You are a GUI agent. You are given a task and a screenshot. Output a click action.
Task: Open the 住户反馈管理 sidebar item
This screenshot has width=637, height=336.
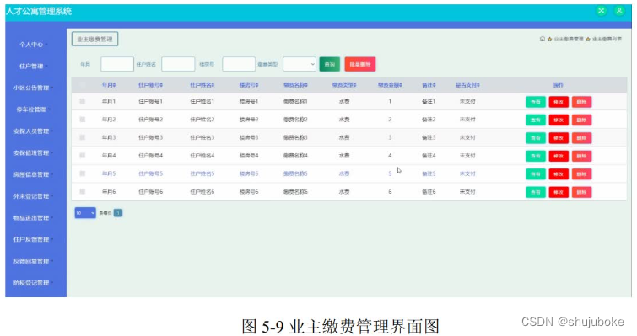click(33, 239)
